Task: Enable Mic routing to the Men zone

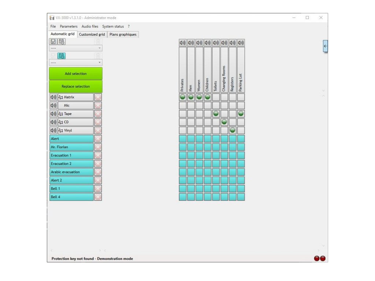Action: (191, 105)
